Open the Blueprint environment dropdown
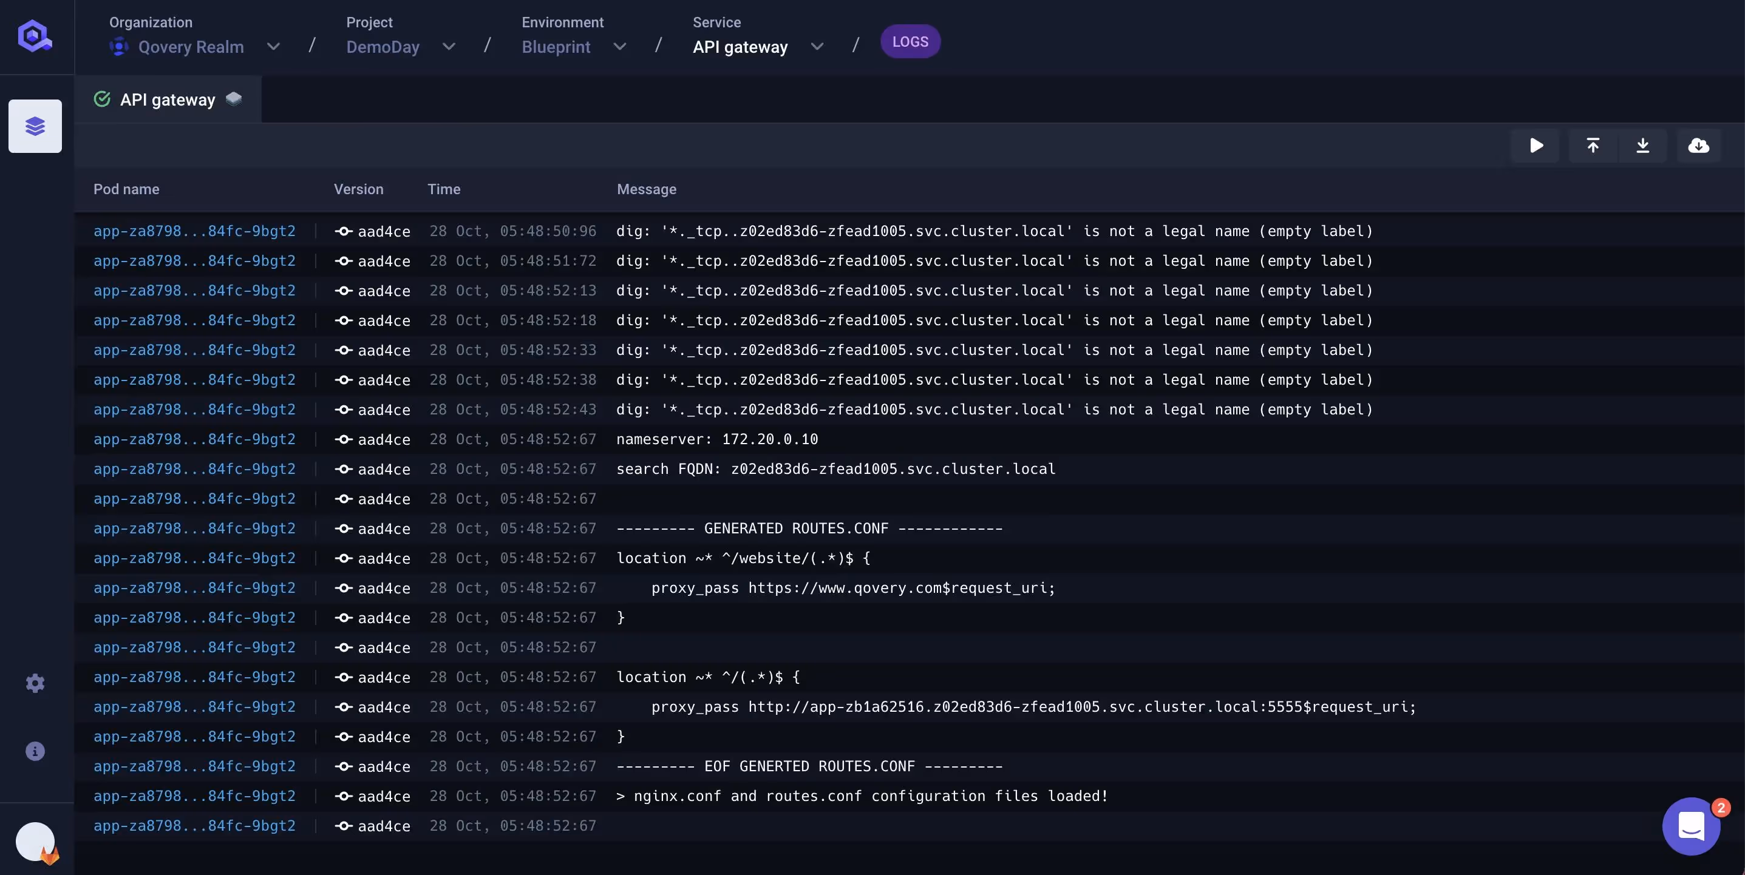The image size is (1745, 875). [x=620, y=47]
